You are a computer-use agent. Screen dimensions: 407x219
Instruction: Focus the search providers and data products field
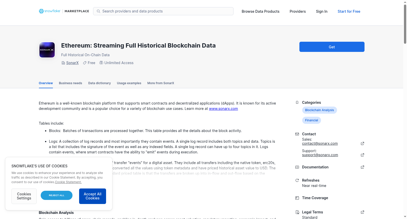(x=163, y=11)
